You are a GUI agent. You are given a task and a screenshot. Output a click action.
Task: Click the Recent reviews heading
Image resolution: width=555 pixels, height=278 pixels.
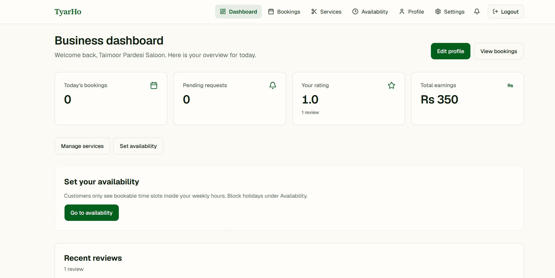tap(93, 258)
